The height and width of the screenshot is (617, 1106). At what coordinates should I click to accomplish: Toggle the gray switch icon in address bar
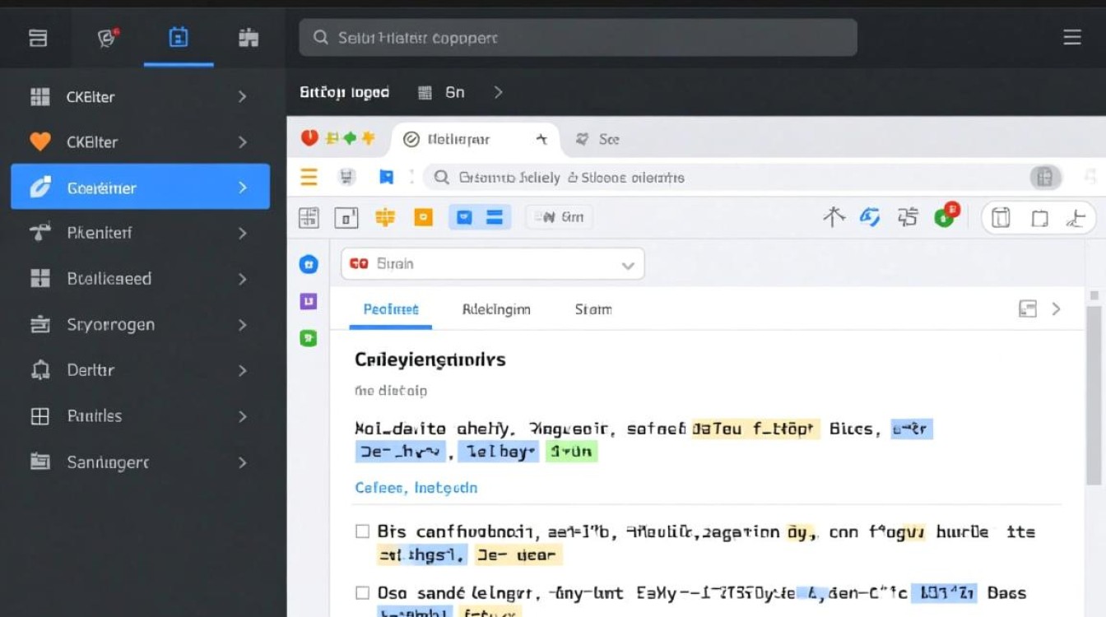click(1044, 177)
